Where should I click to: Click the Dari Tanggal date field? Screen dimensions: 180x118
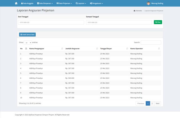coord(51,22)
